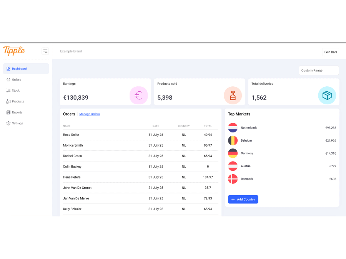This screenshot has height=259, width=346.
Task: Select the Jan Van De Merve order
Action: point(141,198)
